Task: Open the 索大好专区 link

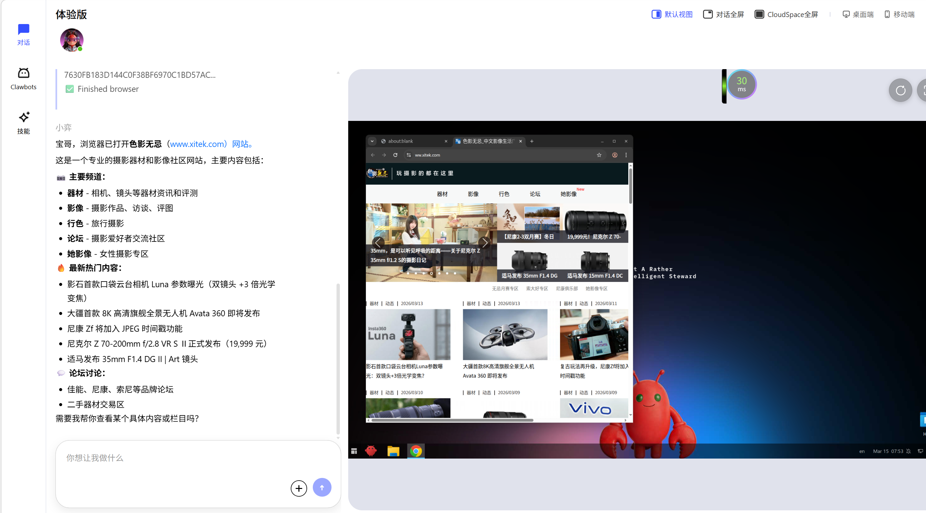Action: coord(537,289)
